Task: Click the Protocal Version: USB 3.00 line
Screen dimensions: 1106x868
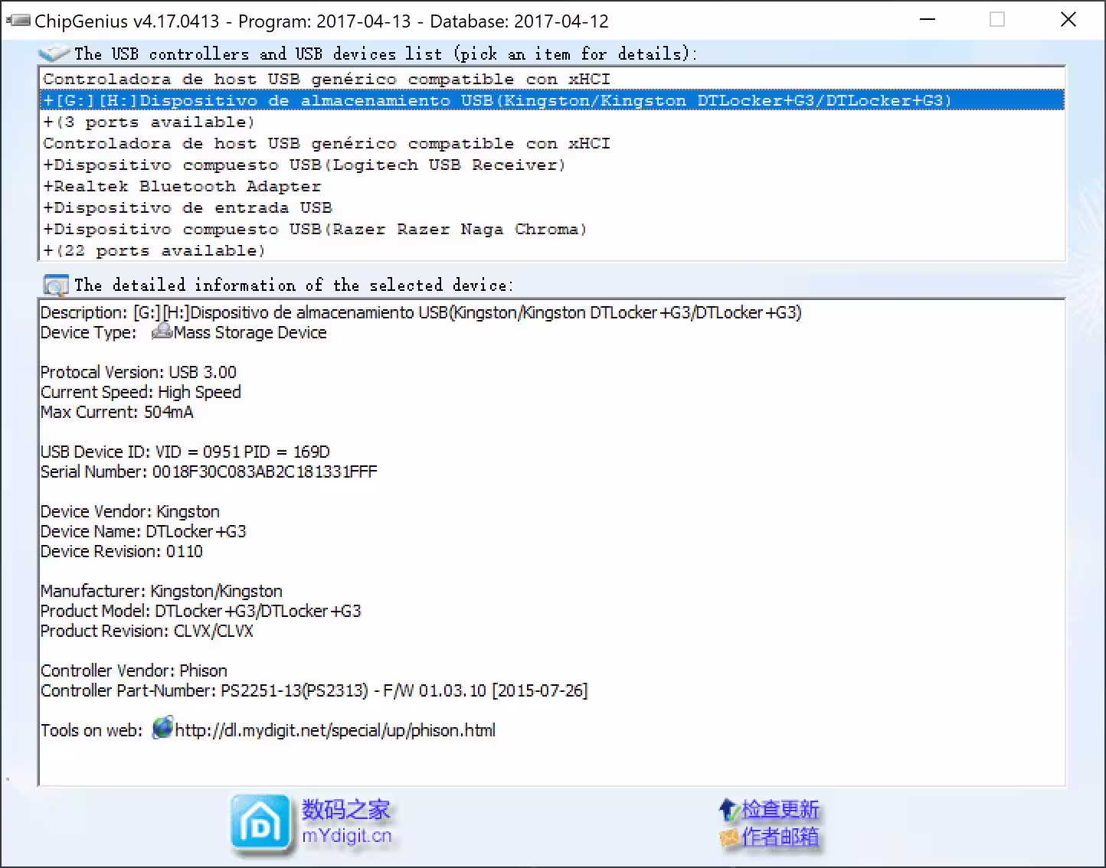Action: pyautogui.click(x=139, y=372)
